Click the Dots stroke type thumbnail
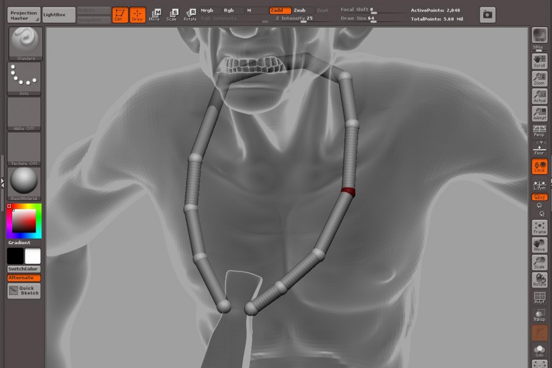 coord(24,77)
